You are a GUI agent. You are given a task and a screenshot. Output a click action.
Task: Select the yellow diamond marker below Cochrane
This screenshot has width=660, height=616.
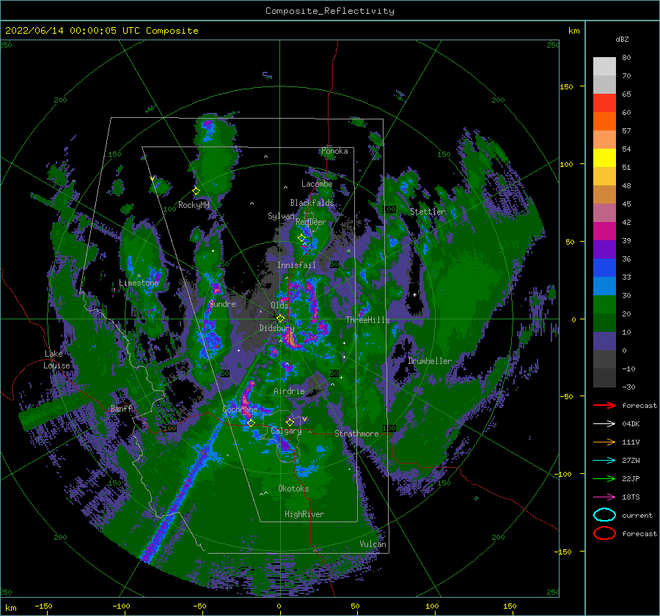click(x=252, y=423)
